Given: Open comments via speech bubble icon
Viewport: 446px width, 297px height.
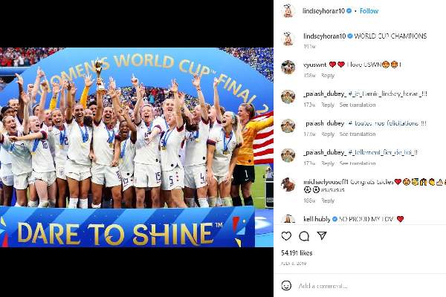Looking at the screenshot, I should [x=304, y=236].
